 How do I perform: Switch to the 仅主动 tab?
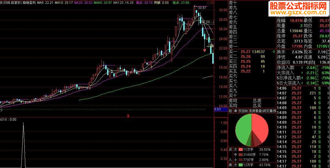pyautogui.click(x=243, y=111)
